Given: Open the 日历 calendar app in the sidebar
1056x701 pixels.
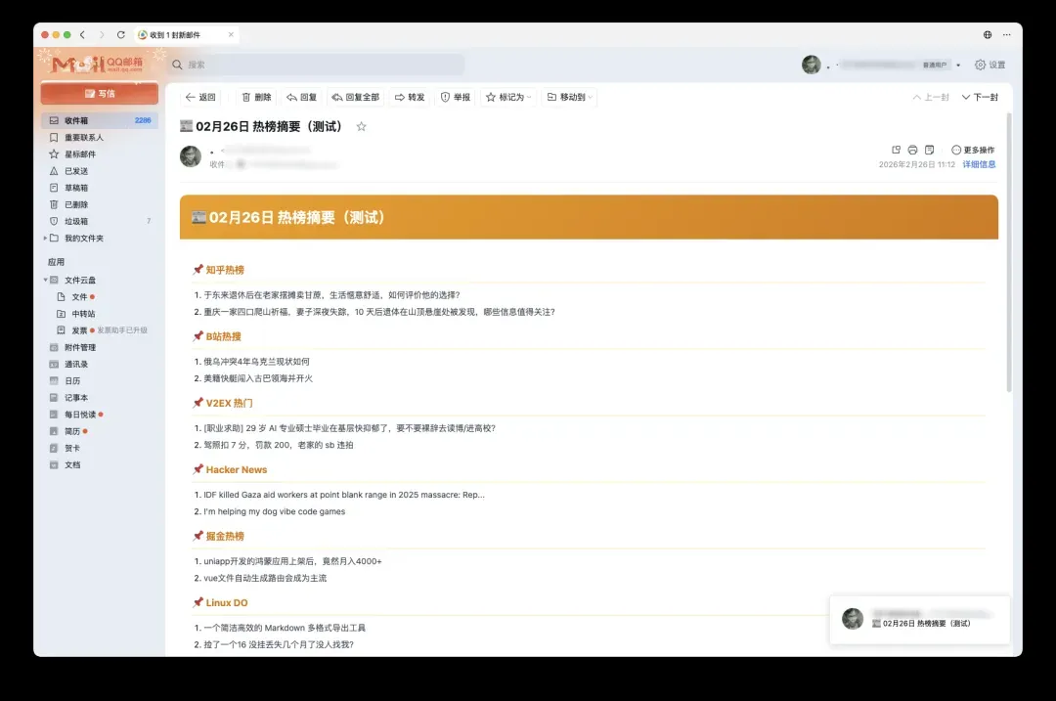Looking at the screenshot, I should click(72, 381).
